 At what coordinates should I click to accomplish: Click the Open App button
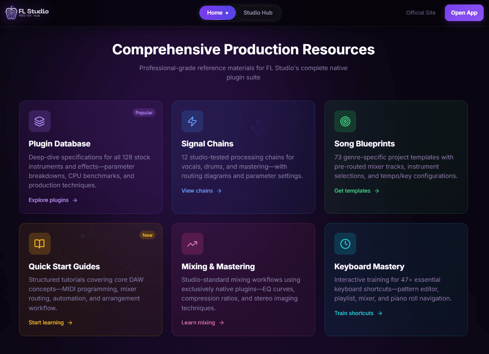pyautogui.click(x=464, y=13)
